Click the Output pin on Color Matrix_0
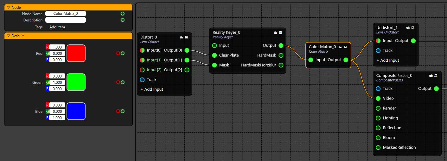This screenshot has width=447, height=161. tap(346, 60)
